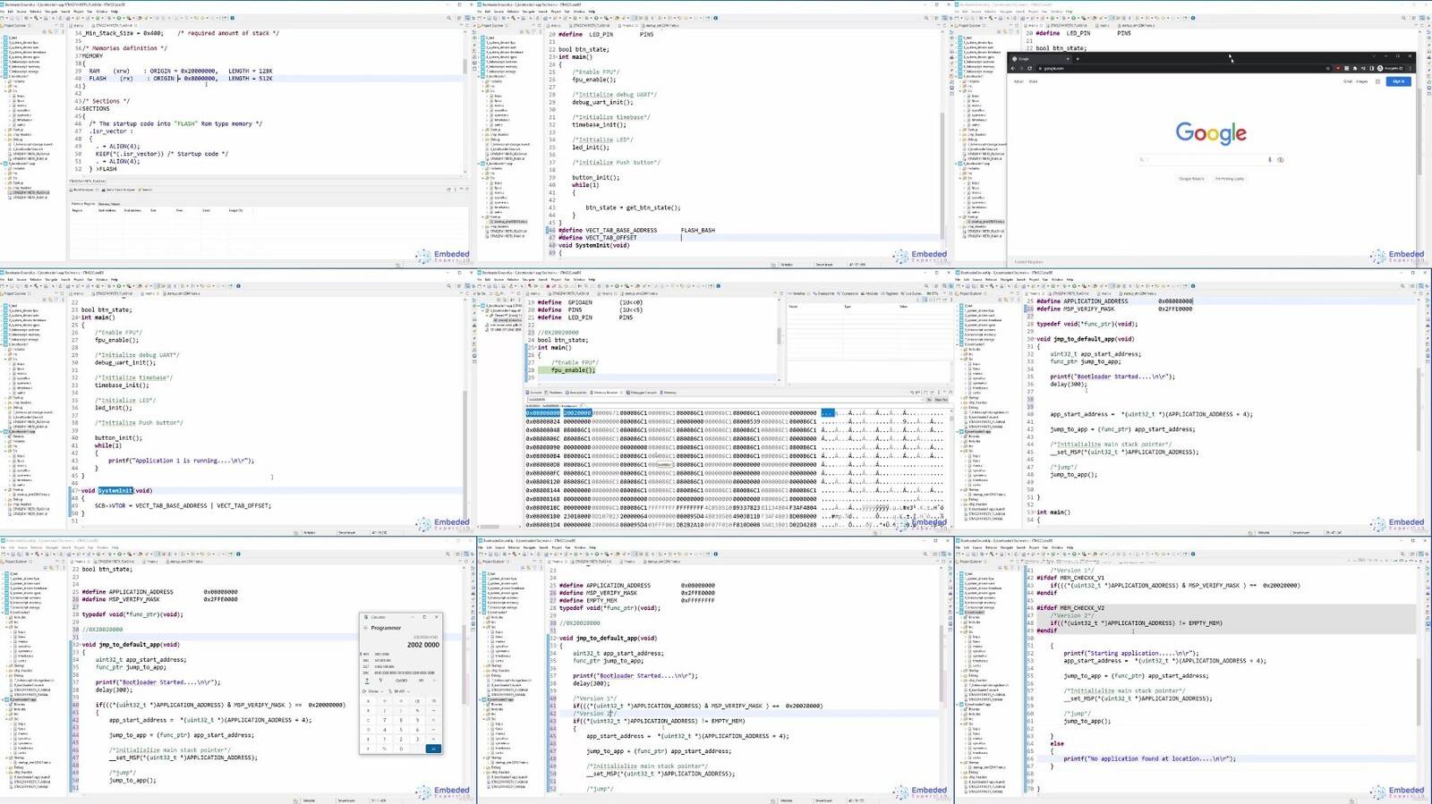Click the 'No application found' printf line
The image size is (1432, 804).
coord(1149,758)
